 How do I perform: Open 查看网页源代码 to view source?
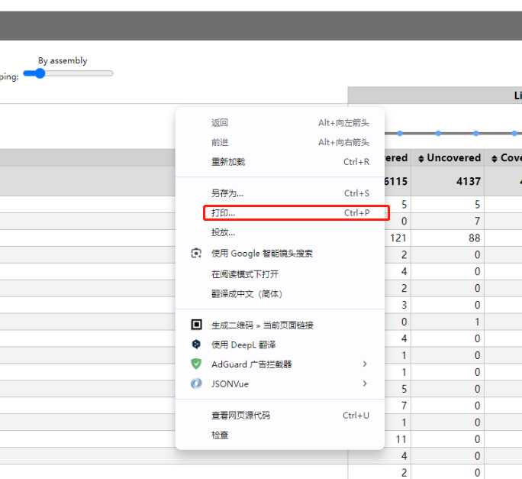pyautogui.click(x=240, y=416)
